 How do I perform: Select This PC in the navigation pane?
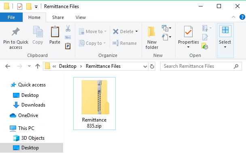[22, 128]
